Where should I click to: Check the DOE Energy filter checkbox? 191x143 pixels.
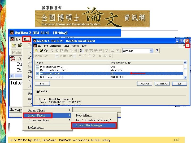click(x=37, y=77)
